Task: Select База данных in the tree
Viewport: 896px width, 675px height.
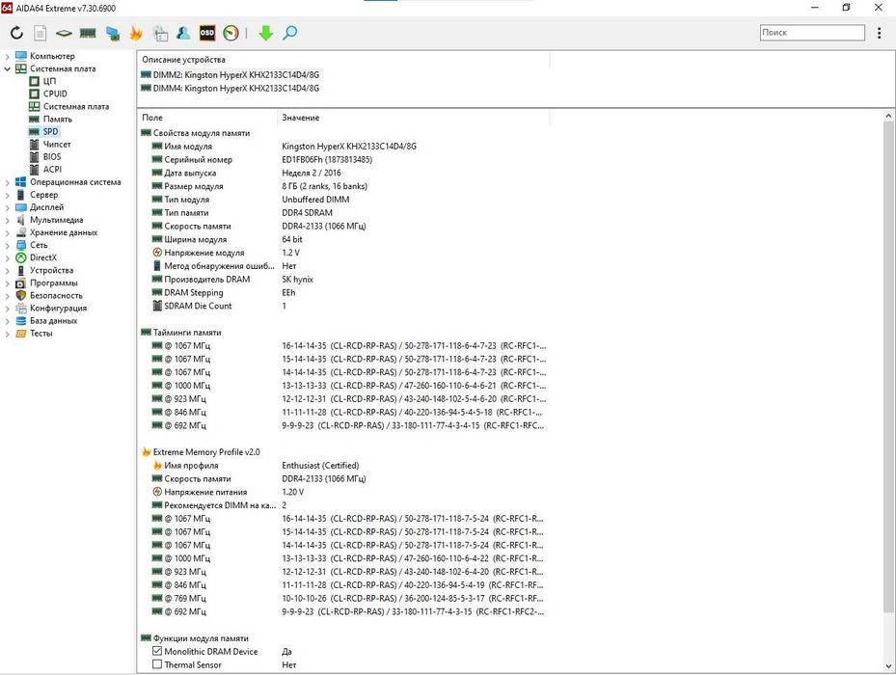Action: [46, 321]
